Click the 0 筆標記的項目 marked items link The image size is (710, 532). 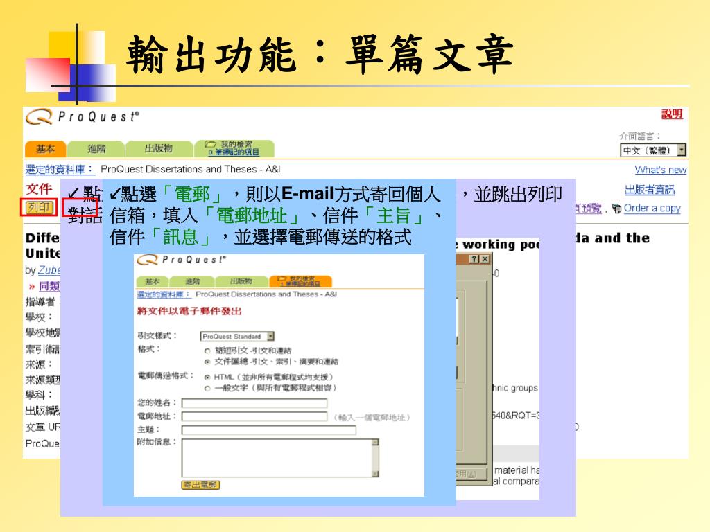234,152
